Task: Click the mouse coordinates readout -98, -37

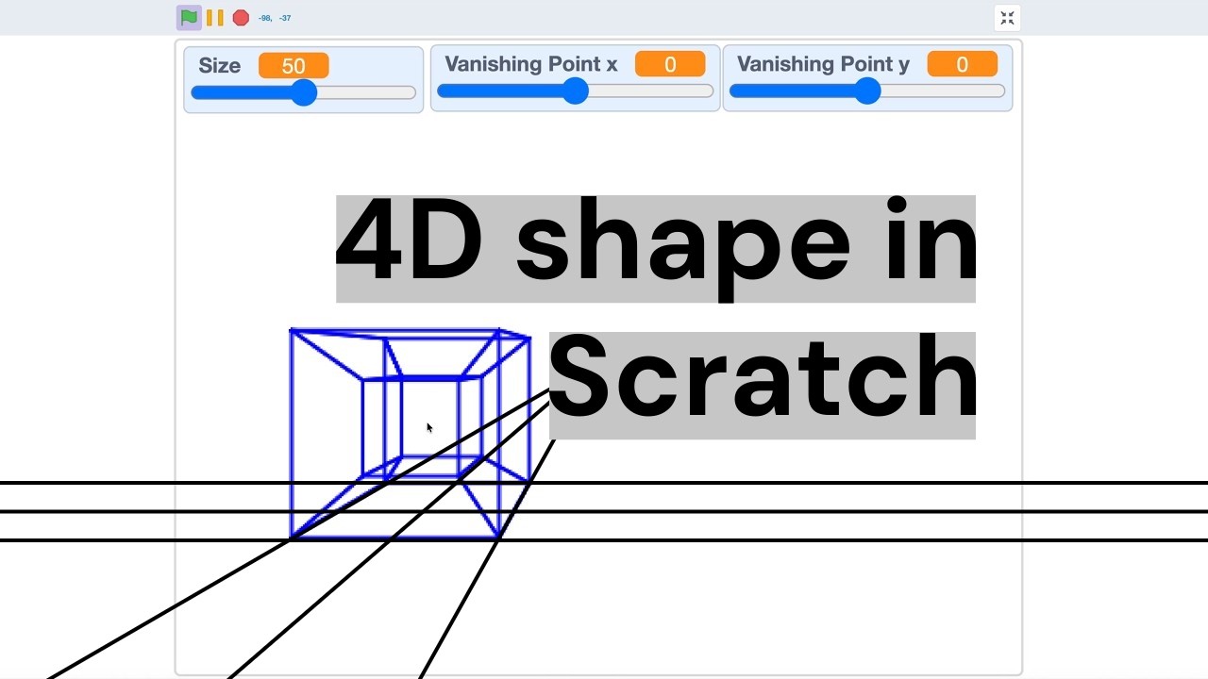Action: [x=275, y=18]
